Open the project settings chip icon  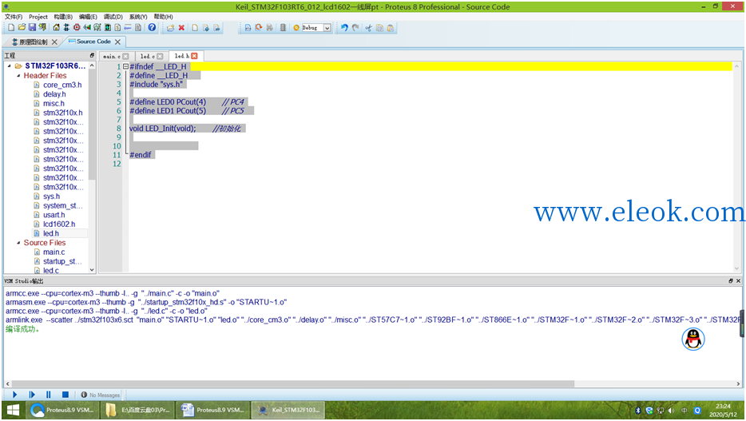pos(283,28)
